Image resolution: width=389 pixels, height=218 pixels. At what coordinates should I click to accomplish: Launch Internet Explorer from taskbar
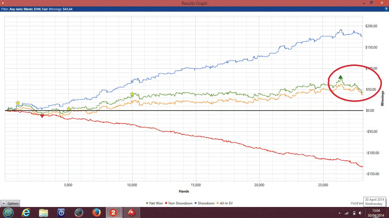click(27, 212)
